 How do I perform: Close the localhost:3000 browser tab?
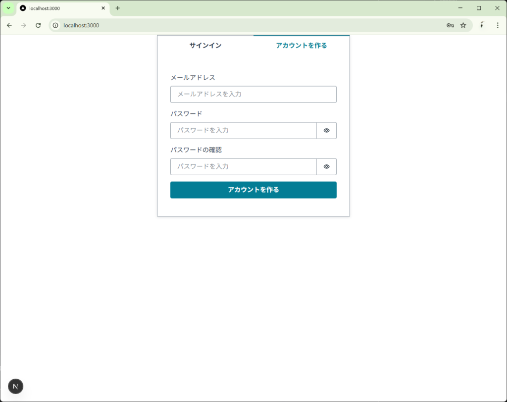click(x=103, y=8)
